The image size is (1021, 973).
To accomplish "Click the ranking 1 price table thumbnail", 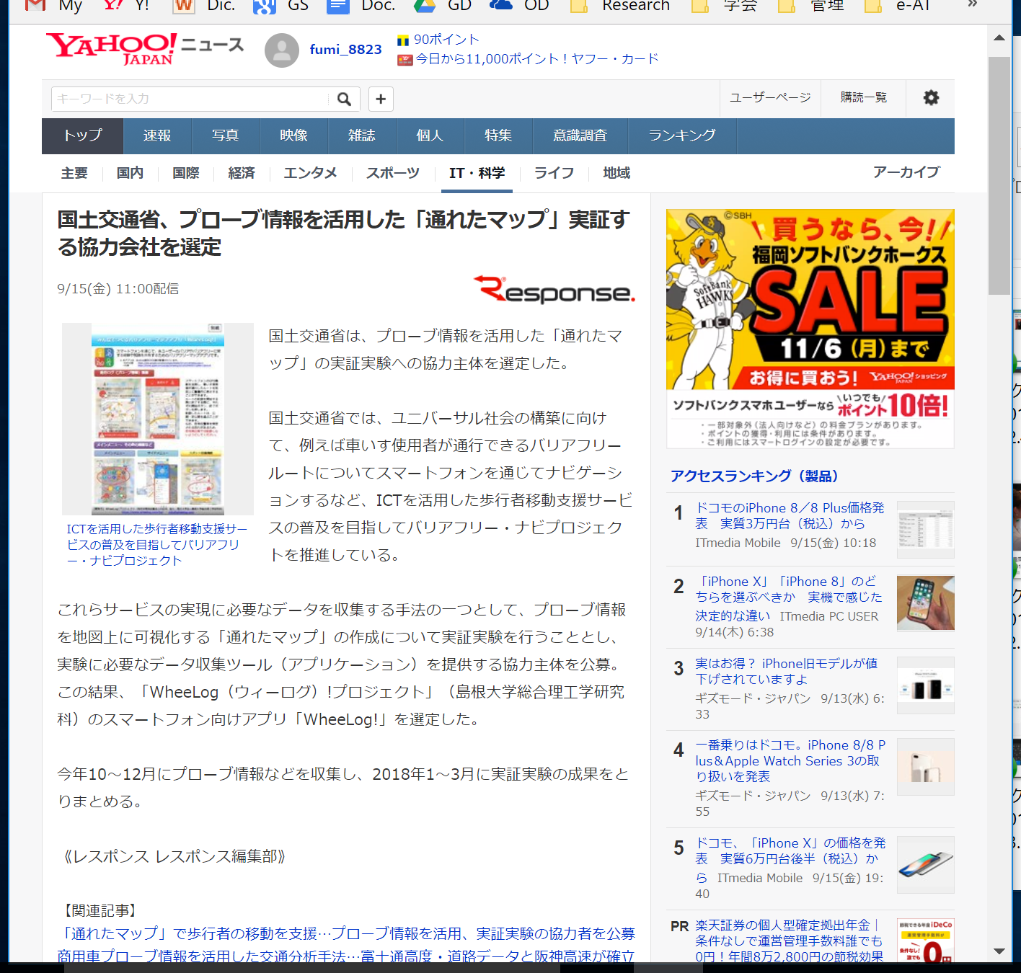I will [x=926, y=530].
